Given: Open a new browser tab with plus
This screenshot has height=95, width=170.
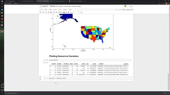Looking at the screenshot, I should click(86, 1).
